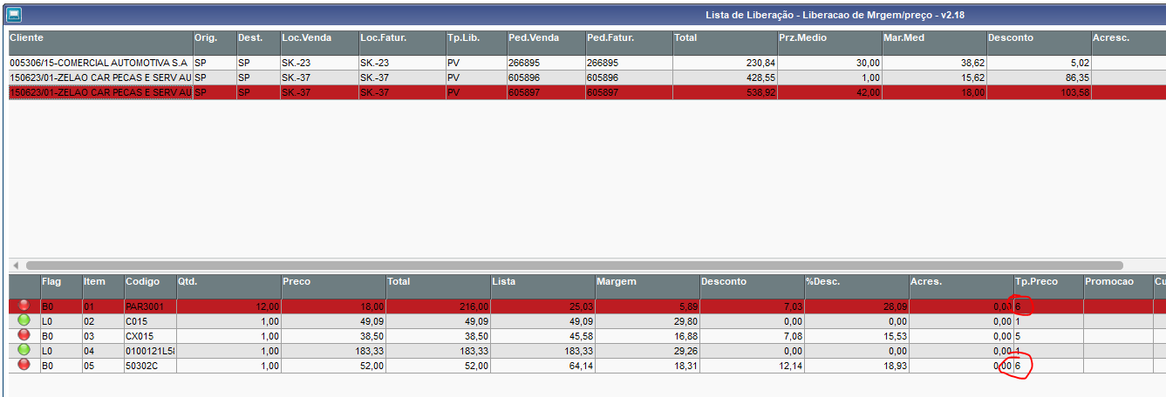
Task: Sort items by Item column header
Action: 103,286
